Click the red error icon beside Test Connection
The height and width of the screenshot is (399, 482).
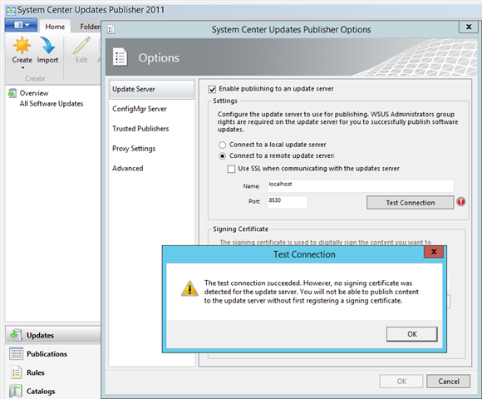click(461, 202)
